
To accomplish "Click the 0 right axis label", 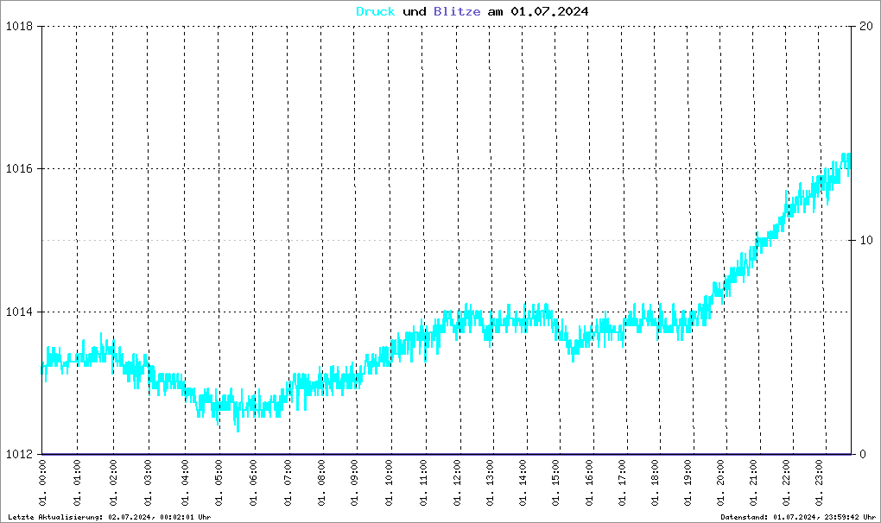I will [x=863, y=455].
